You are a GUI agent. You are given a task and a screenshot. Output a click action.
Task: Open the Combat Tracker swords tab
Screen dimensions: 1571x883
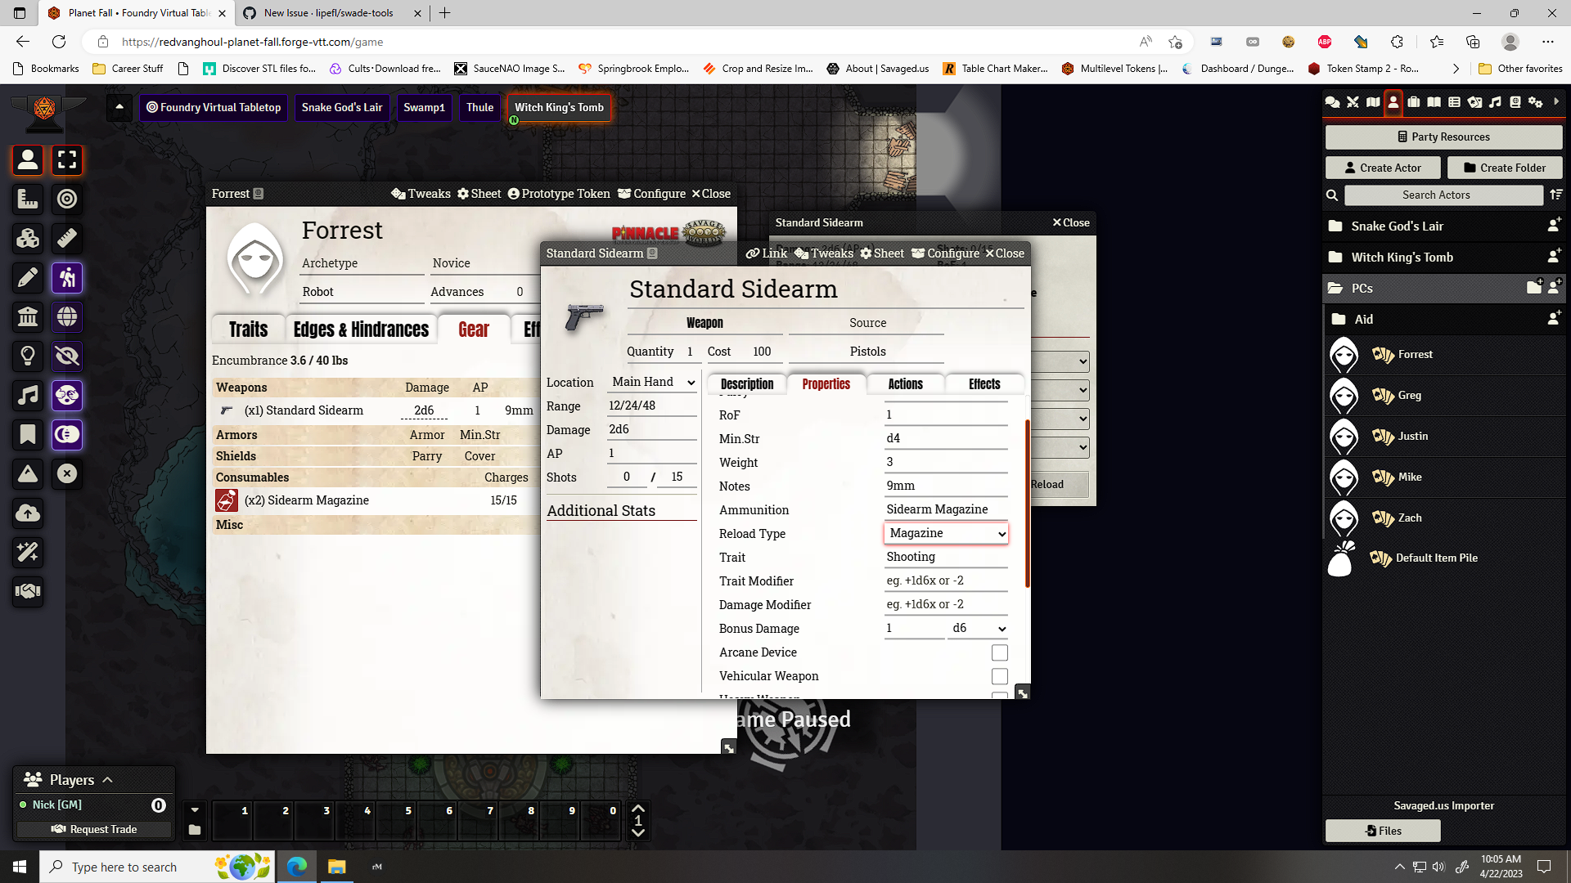pos(1353,102)
